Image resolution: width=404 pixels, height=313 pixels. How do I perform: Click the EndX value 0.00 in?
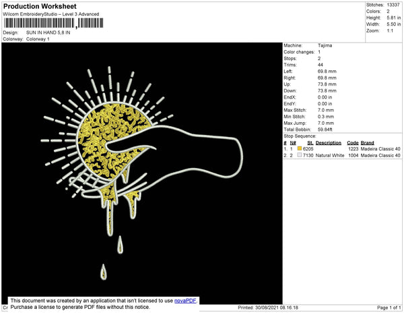pyautogui.click(x=325, y=97)
